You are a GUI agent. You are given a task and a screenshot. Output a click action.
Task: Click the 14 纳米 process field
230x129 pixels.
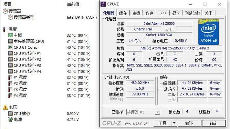point(135,41)
